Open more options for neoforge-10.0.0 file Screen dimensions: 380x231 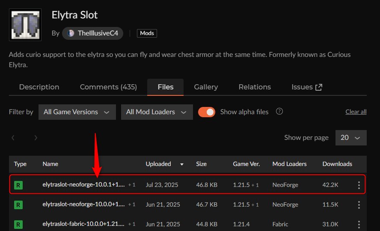click(x=359, y=205)
